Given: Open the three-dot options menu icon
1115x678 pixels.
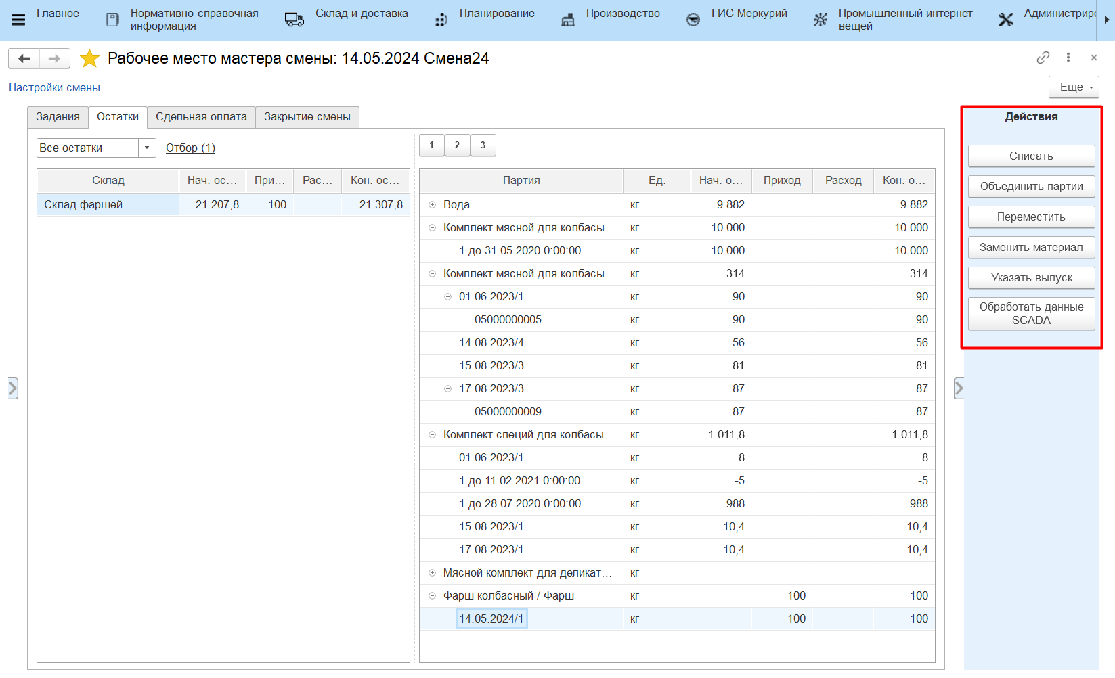Looking at the screenshot, I should tap(1068, 58).
